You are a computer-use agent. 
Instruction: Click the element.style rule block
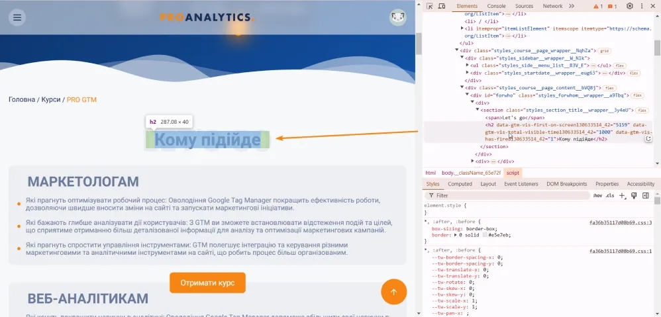pyautogui.click(x=538, y=209)
